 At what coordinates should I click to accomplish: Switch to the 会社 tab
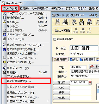(74, 59)
